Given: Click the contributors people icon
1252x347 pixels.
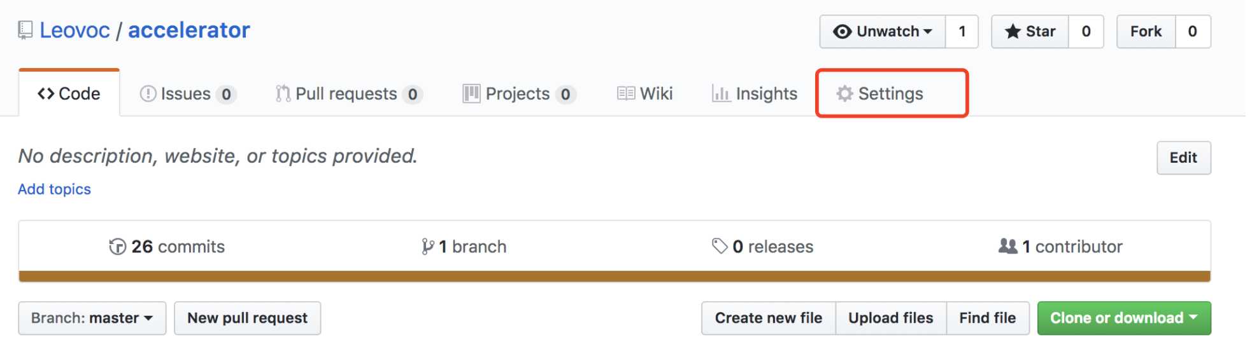Looking at the screenshot, I should pos(1007,246).
